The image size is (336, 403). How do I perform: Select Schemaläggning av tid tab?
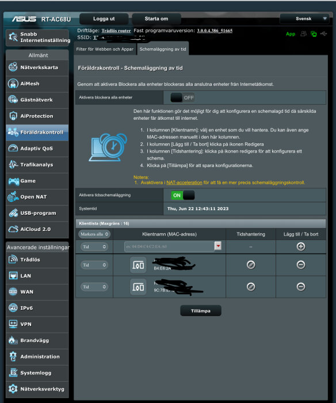click(163, 49)
